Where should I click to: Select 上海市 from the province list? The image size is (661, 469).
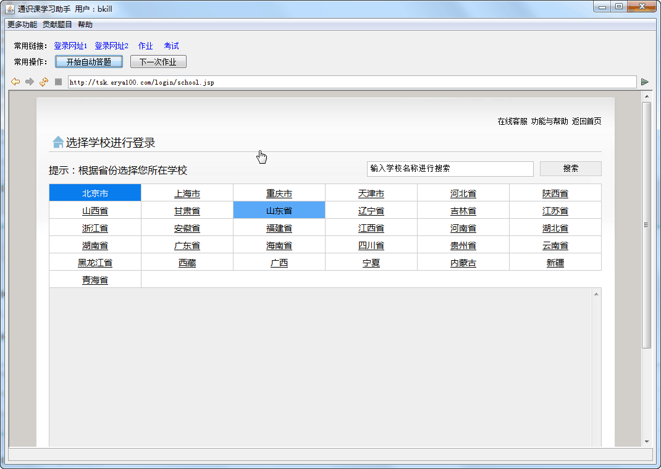187,193
